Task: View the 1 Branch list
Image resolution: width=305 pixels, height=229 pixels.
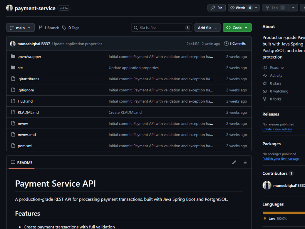Action: tap(49, 28)
